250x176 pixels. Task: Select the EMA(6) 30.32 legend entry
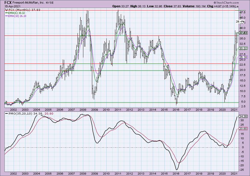(15, 13)
